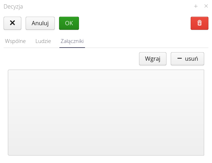
Task: Dismiss the form via the black cross button
Action: pyautogui.click(x=12, y=23)
